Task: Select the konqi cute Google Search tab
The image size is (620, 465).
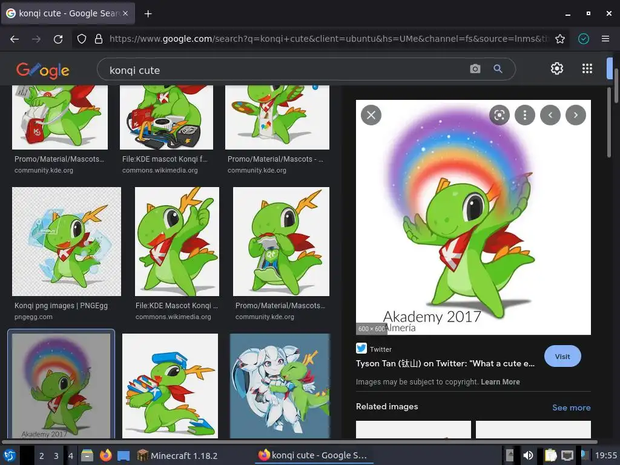Action: pos(68,13)
